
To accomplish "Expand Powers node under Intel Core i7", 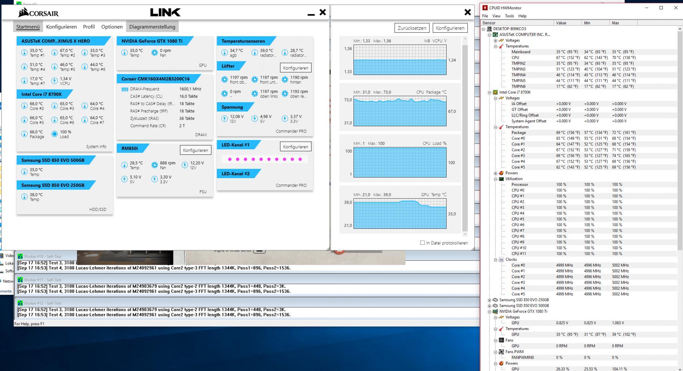I will 495,173.
